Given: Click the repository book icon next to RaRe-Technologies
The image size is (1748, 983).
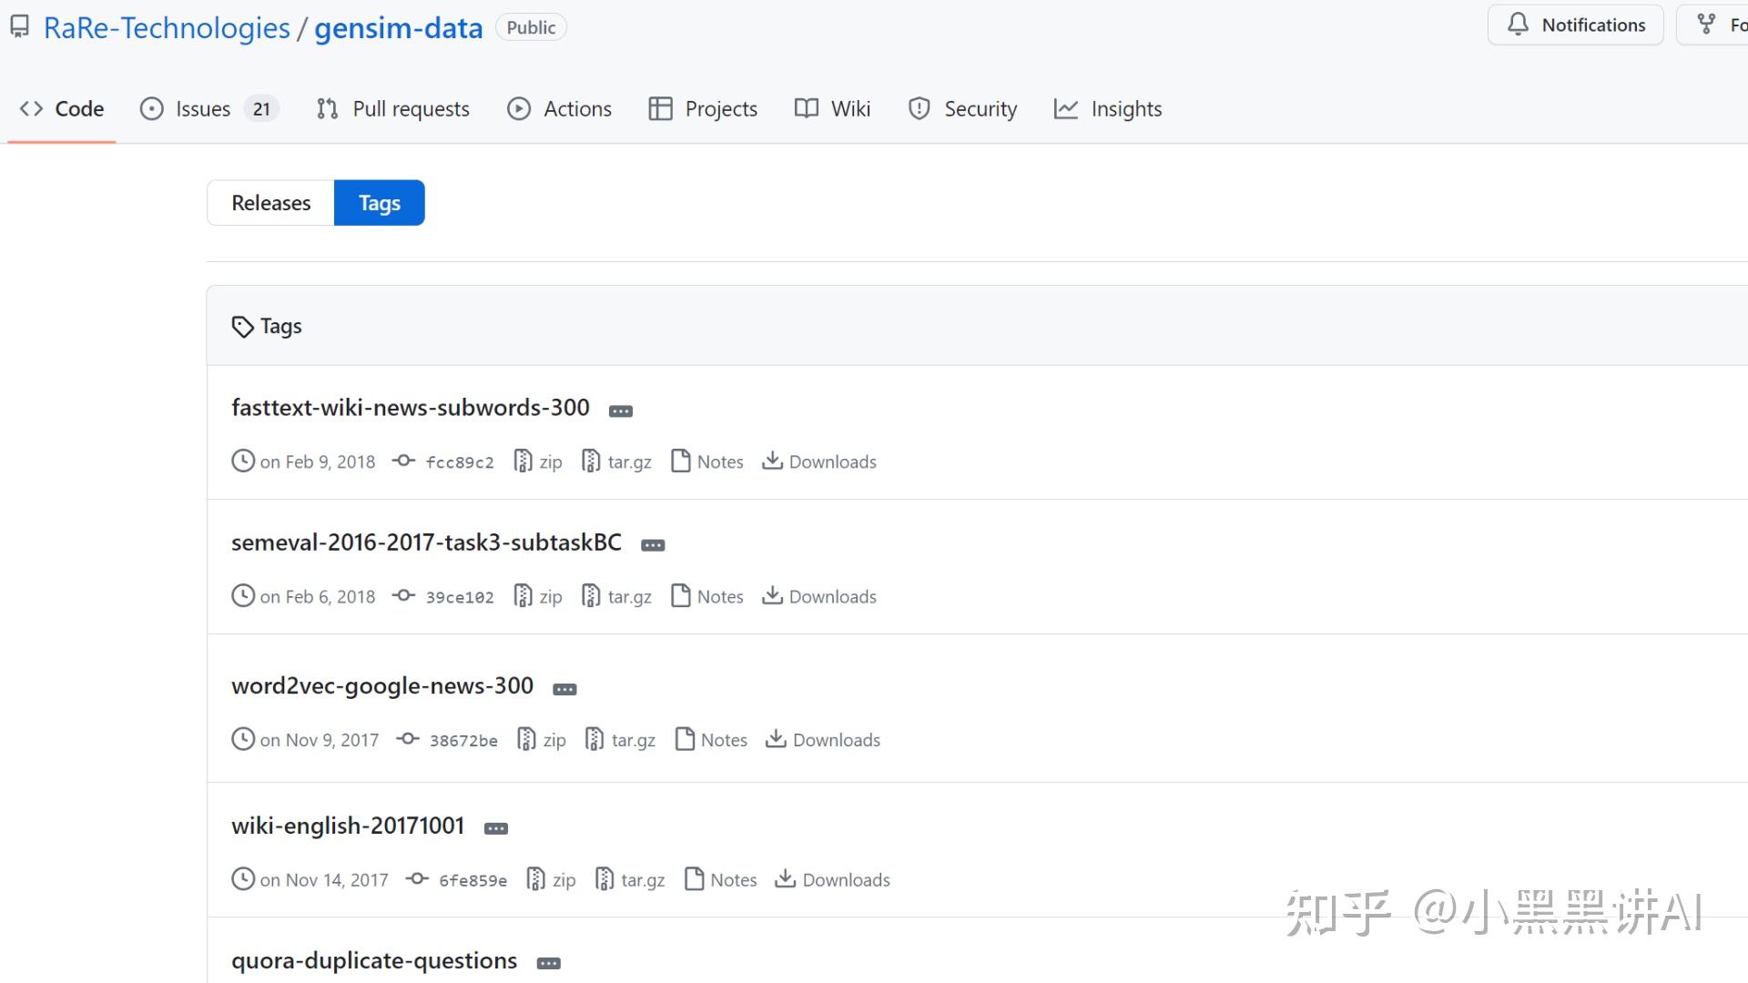Looking at the screenshot, I should pos(19,25).
